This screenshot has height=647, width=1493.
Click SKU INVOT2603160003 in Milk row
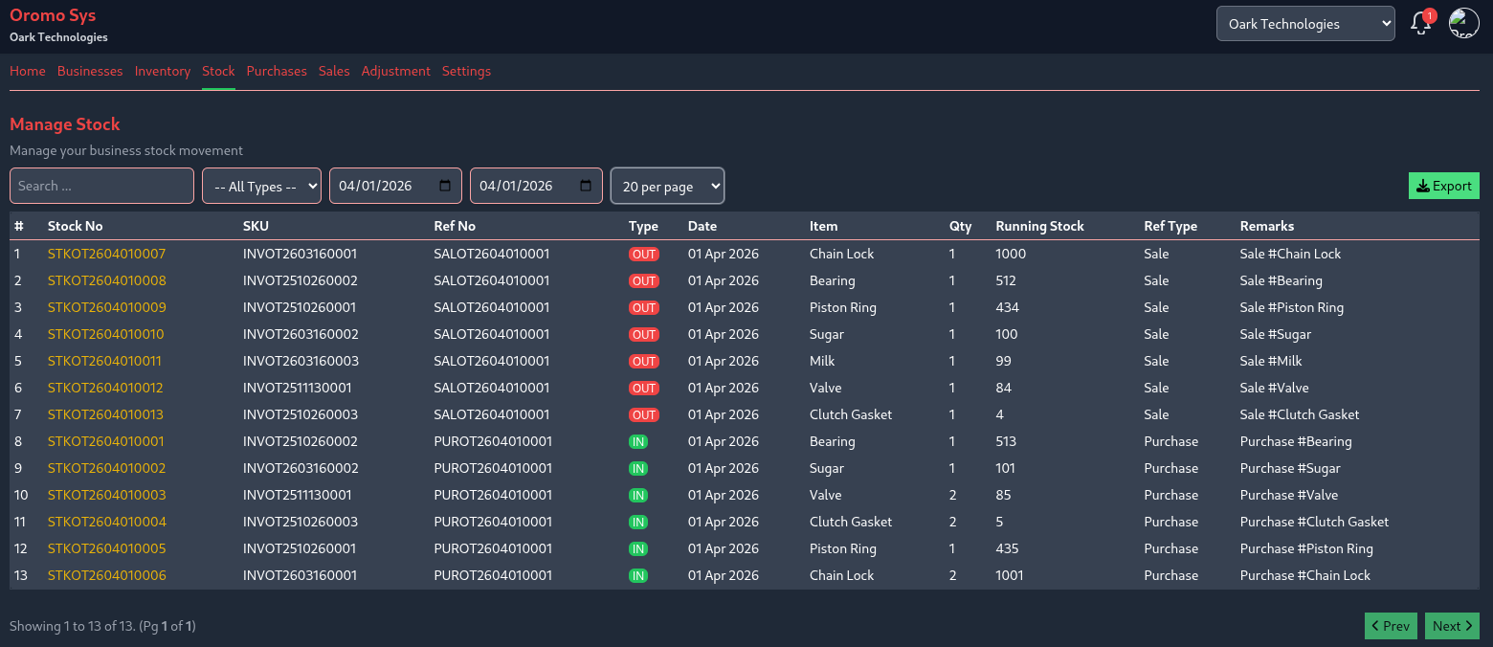click(301, 361)
